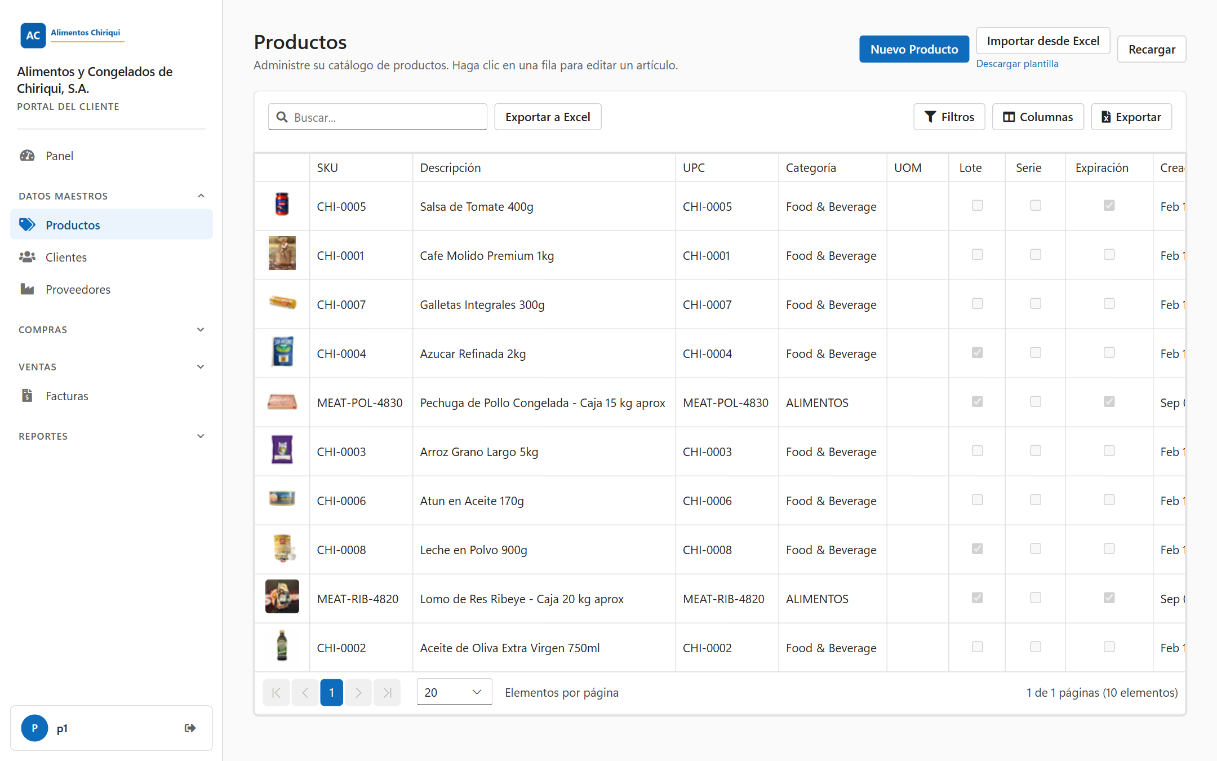Open Cafe Molido Premium product image
This screenshot has height=761, width=1217.
(x=282, y=253)
